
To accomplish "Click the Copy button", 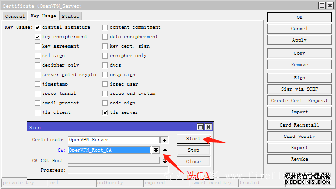I will point(300,53).
